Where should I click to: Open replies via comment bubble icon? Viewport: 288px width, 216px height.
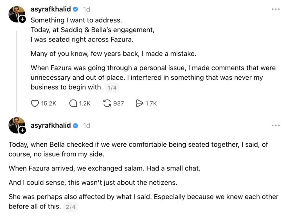(73, 104)
